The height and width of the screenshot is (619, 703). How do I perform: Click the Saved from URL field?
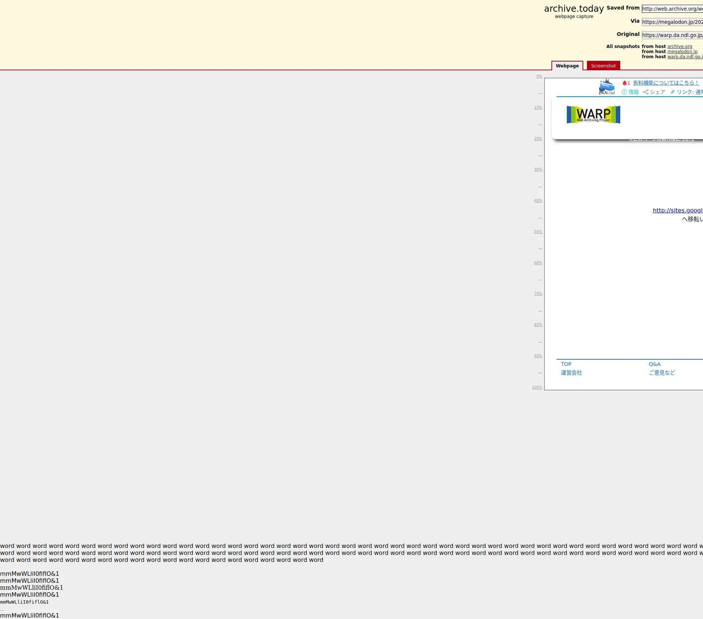click(672, 9)
